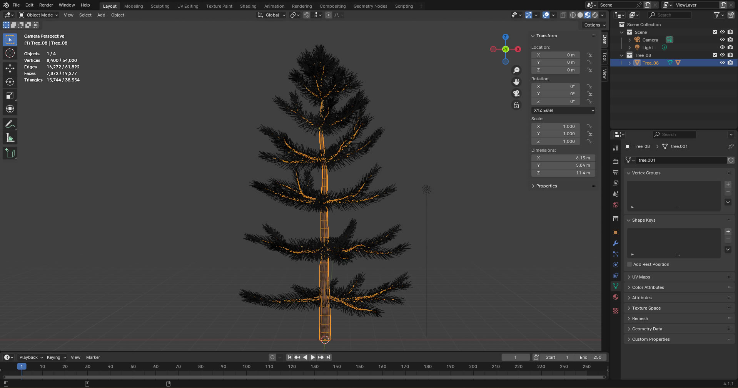738x388 pixels.
Task: Click the End frame 250 field
Action: coord(590,357)
